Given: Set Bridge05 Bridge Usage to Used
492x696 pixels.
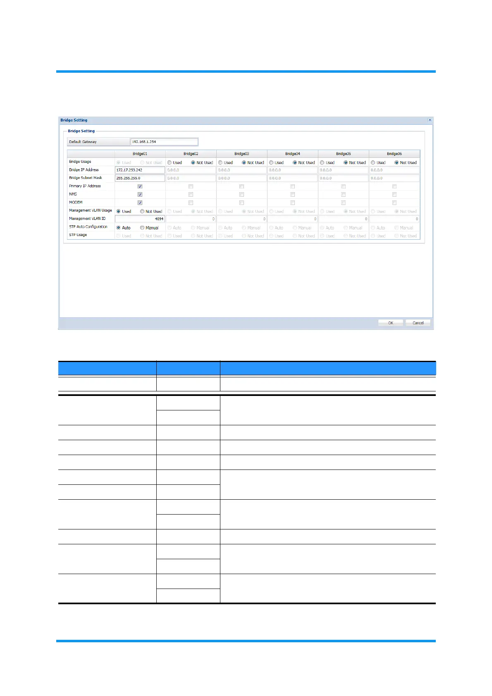Looking at the screenshot, I should click(322, 162).
